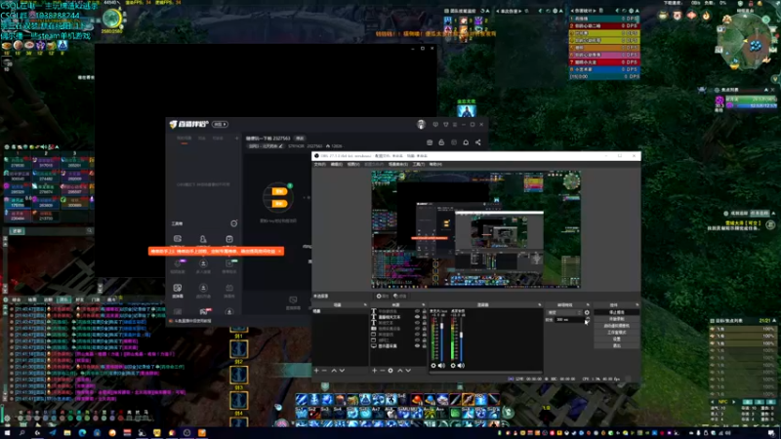Image resolution: width=781 pixels, height=439 pixels.
Task: Pop out Scene Transitions dock via header icon
Action: coord(588,304)
